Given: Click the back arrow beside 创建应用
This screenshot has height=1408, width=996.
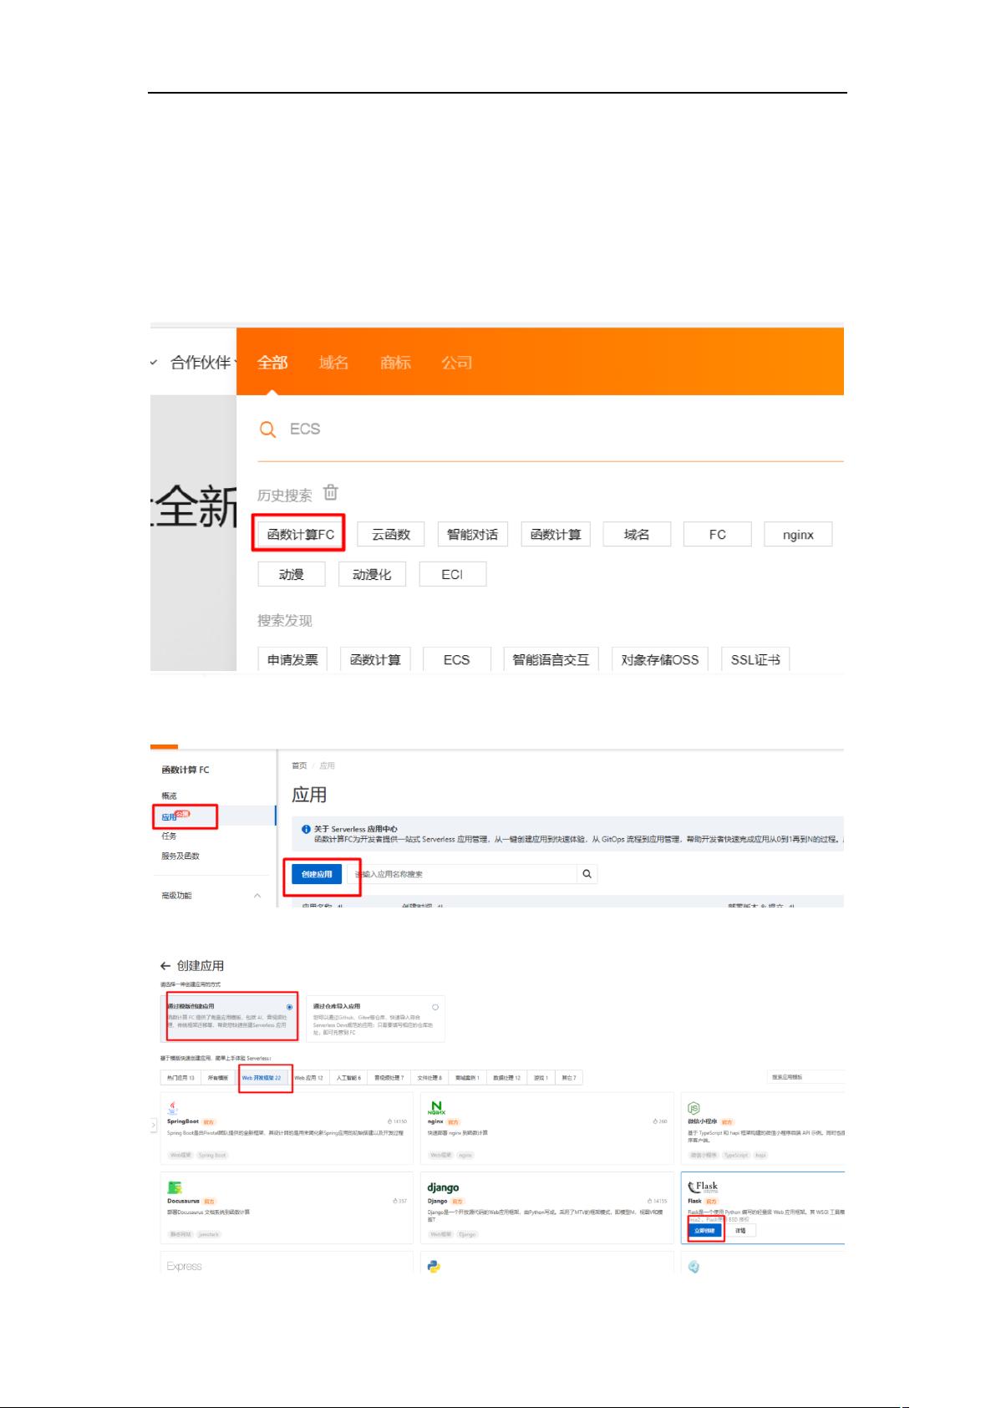Looking at the screenshot, I should pos(165,966).
